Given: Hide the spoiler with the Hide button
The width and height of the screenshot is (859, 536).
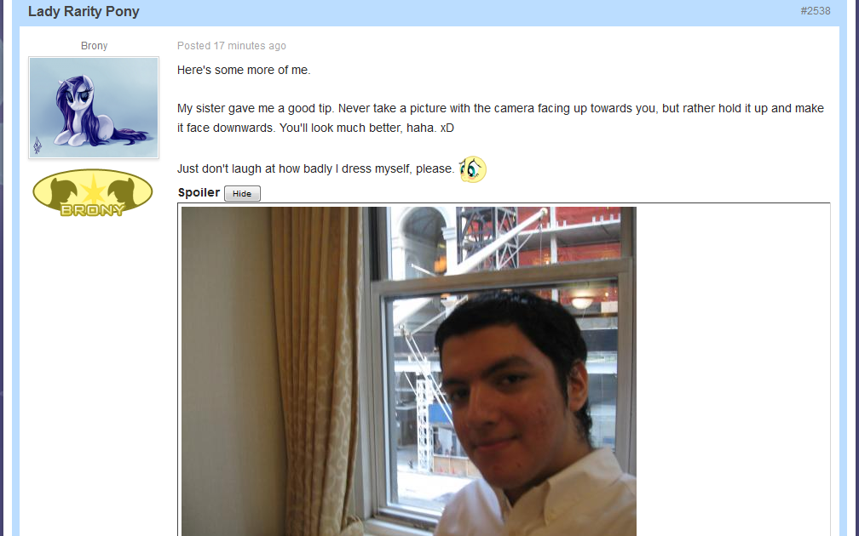Looking at the screenshot, I should pos(242,194).
